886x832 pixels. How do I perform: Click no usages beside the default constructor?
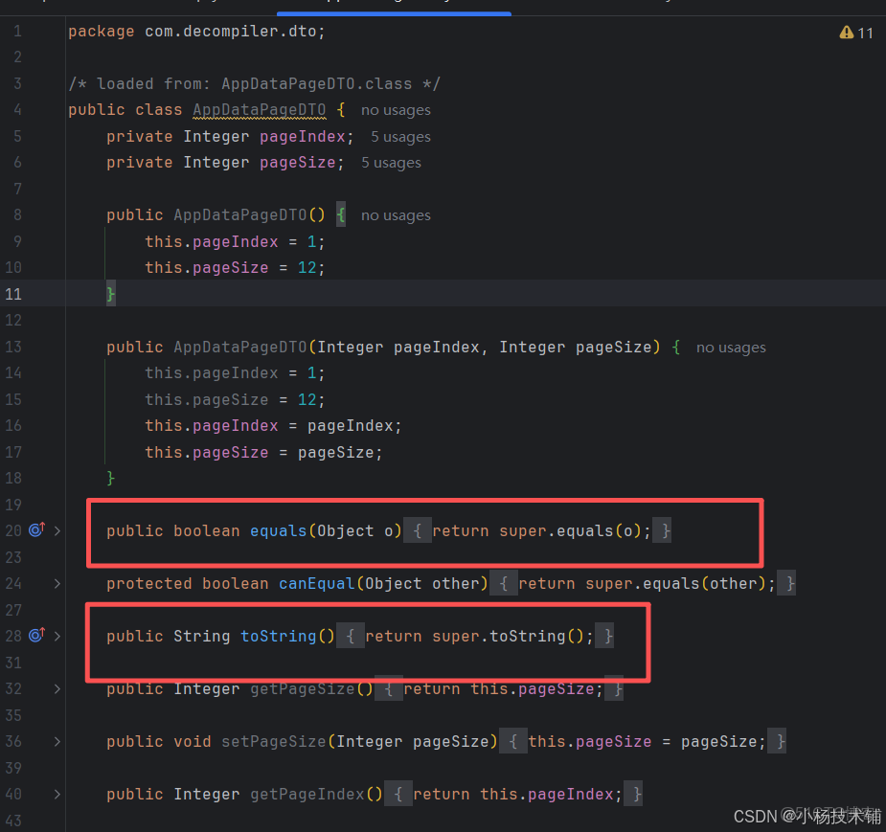click(395, 214)
